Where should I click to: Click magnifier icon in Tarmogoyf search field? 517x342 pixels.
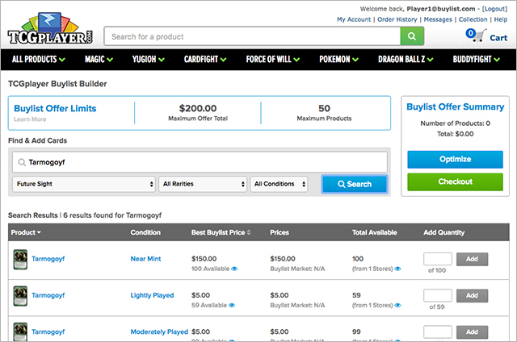coord(22,162)
